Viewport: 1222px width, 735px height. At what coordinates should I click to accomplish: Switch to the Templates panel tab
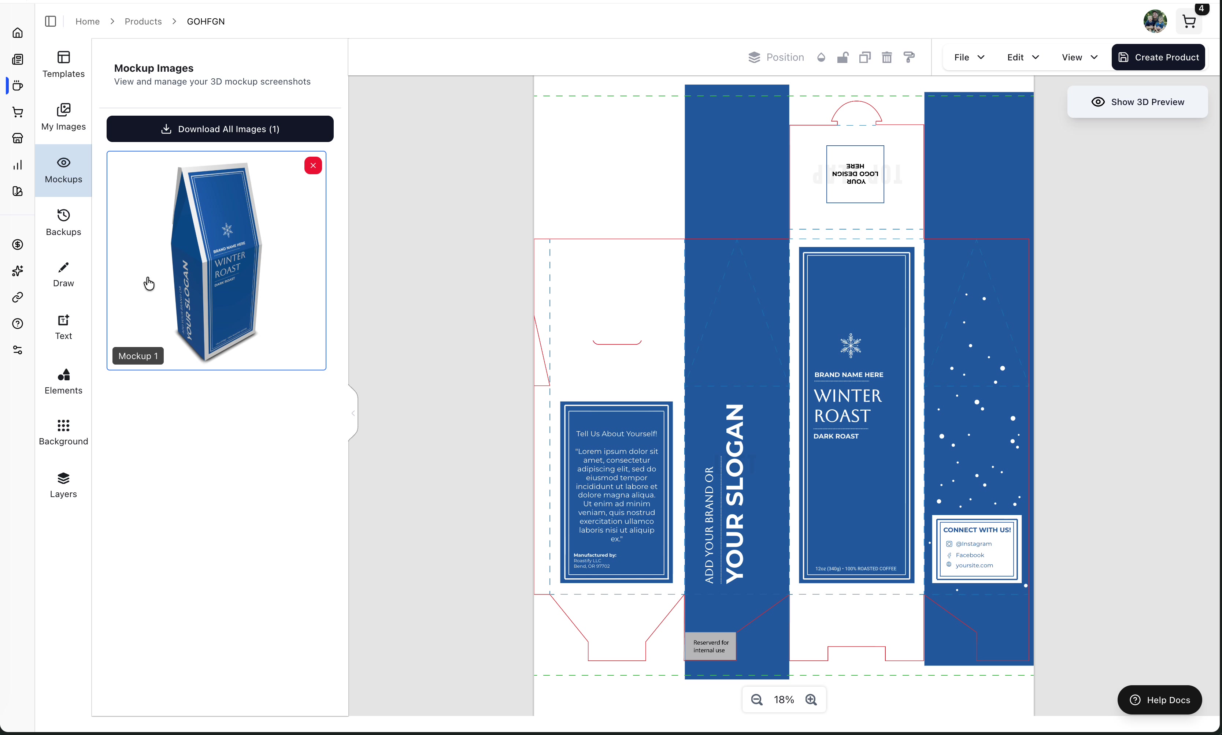[x=63, y=64]
